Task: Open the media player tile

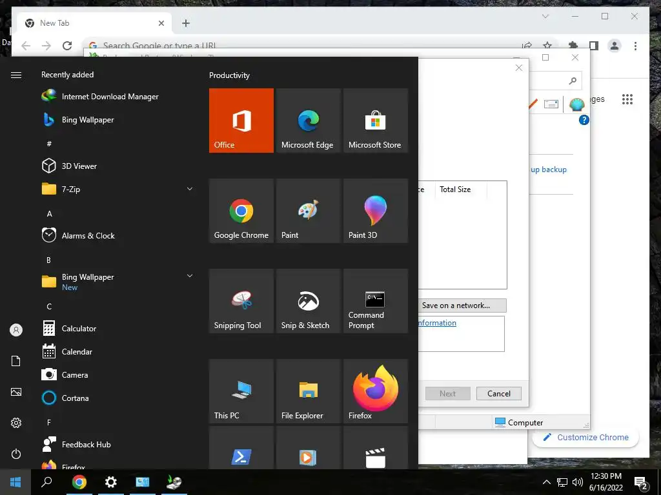Action: 308,448
